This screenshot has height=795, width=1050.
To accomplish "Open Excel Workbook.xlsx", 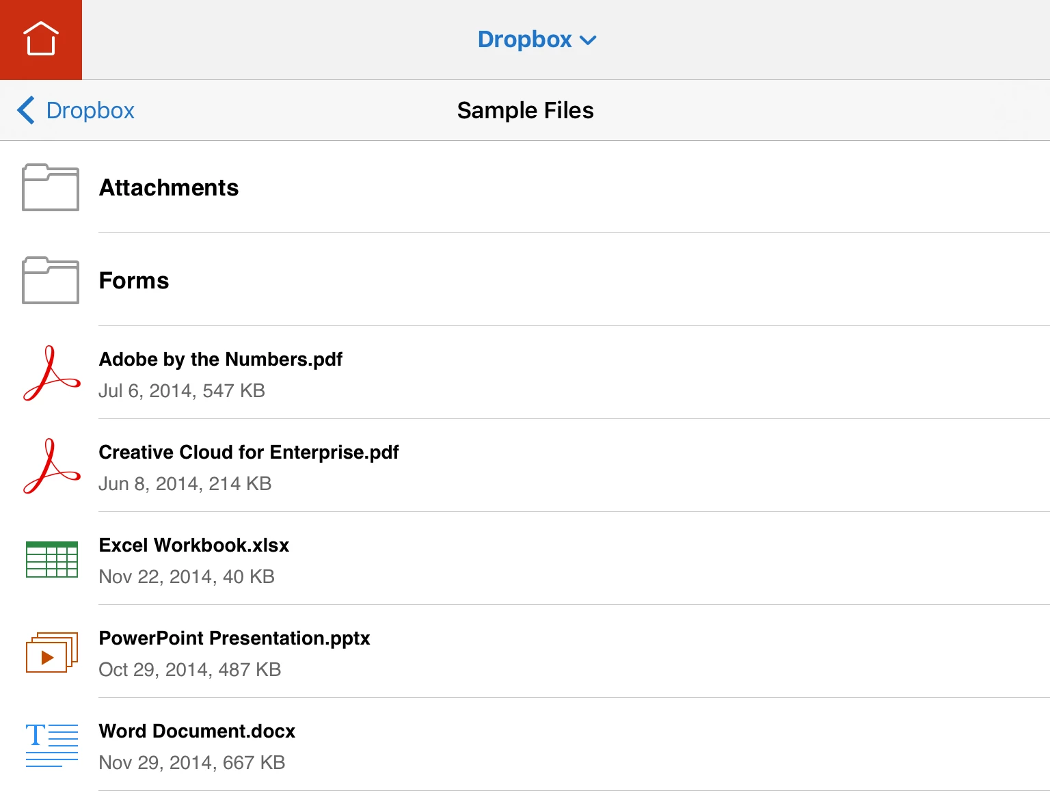I will [194, 545].
